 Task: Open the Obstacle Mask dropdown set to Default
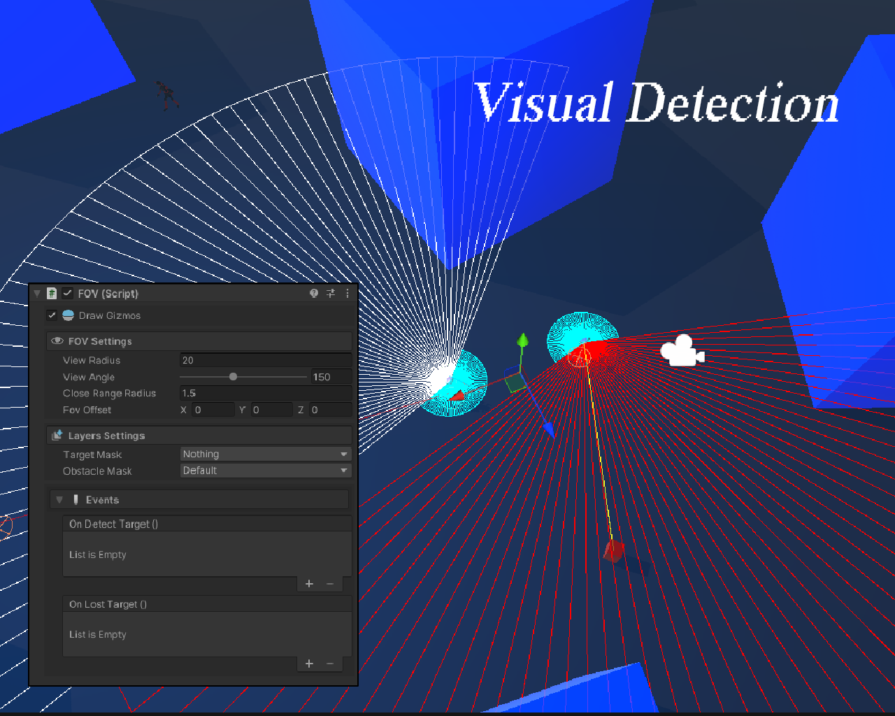pyautogui.click(x=266, y=471)
